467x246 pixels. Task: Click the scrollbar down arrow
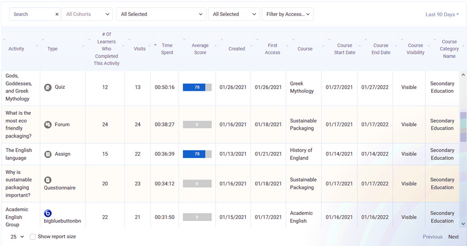point(463,224)
